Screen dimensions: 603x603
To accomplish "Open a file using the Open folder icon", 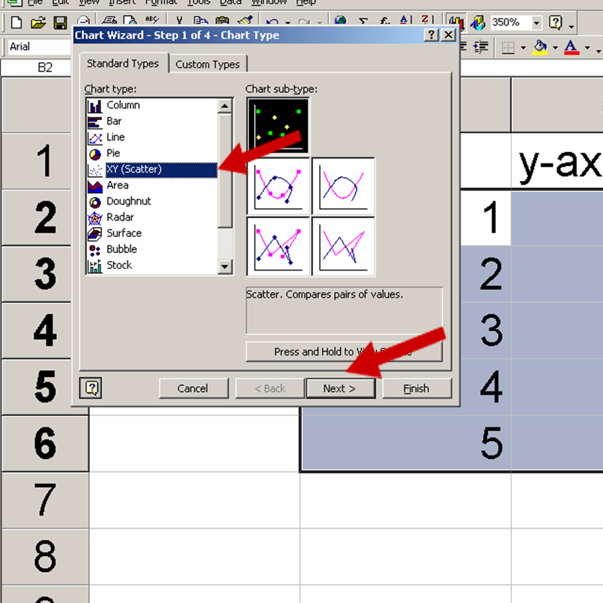I will click(38, 22).
